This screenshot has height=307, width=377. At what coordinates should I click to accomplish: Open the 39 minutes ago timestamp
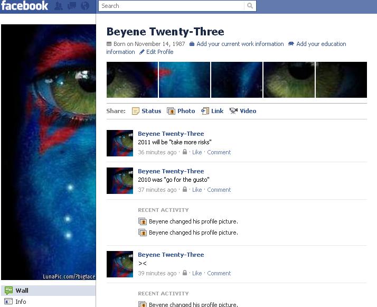pyautogui.click(x=157, y=273)
